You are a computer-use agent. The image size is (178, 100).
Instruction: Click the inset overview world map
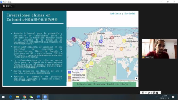click(x=127, y=69)
